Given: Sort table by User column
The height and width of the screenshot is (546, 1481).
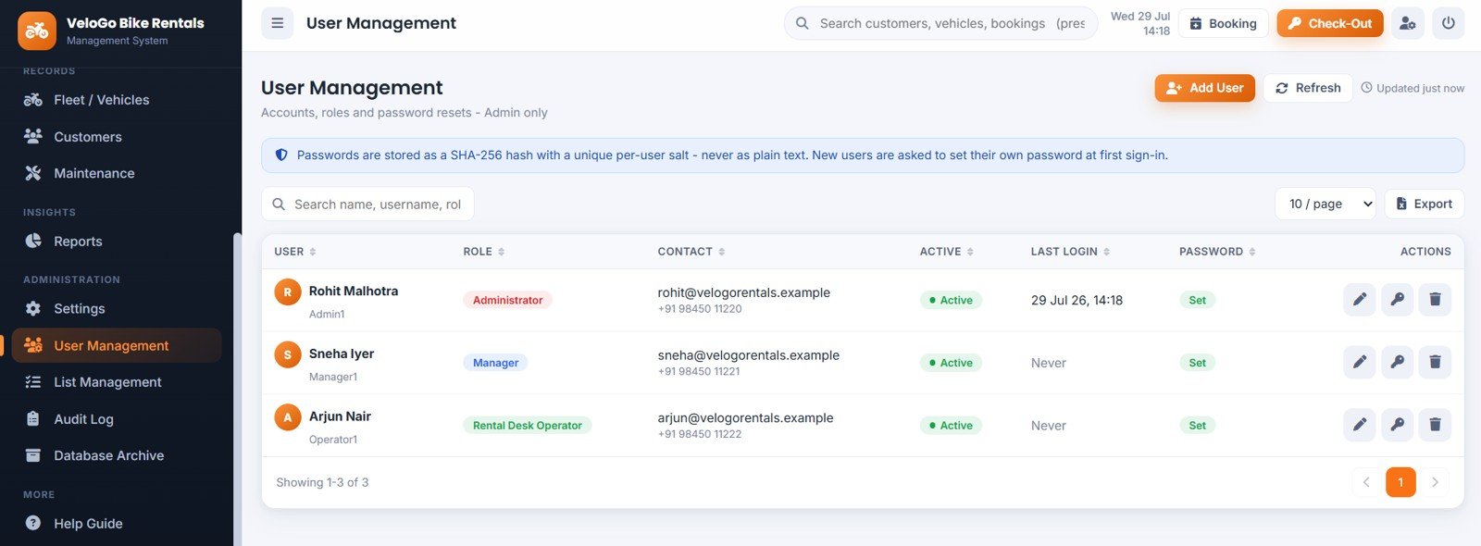Looking at the screenshot, I should (x=295, y=252).
